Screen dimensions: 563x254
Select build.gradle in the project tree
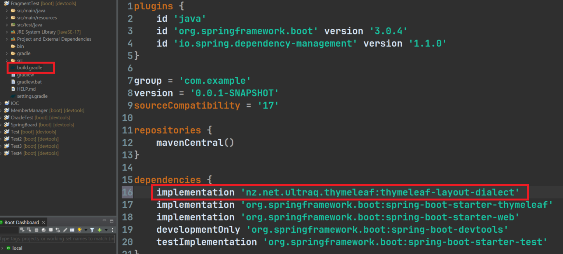tap(30, 67)
